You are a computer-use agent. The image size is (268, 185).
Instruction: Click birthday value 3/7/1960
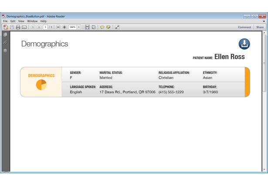[210, 92]
